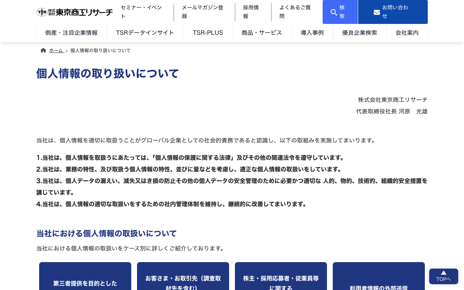Select TSR-PLUS menu item
The width and height of the screenshot is (464, 290).
[x=208, y=33]
